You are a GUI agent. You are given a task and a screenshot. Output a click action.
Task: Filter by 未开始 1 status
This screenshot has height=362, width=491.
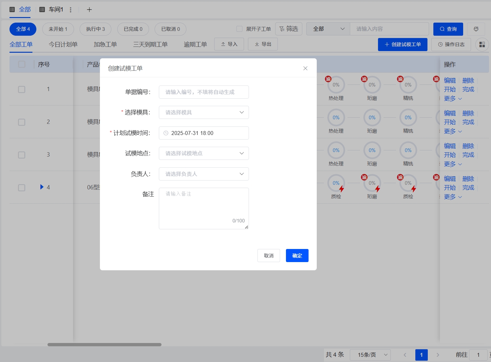[x=58, y=29]
